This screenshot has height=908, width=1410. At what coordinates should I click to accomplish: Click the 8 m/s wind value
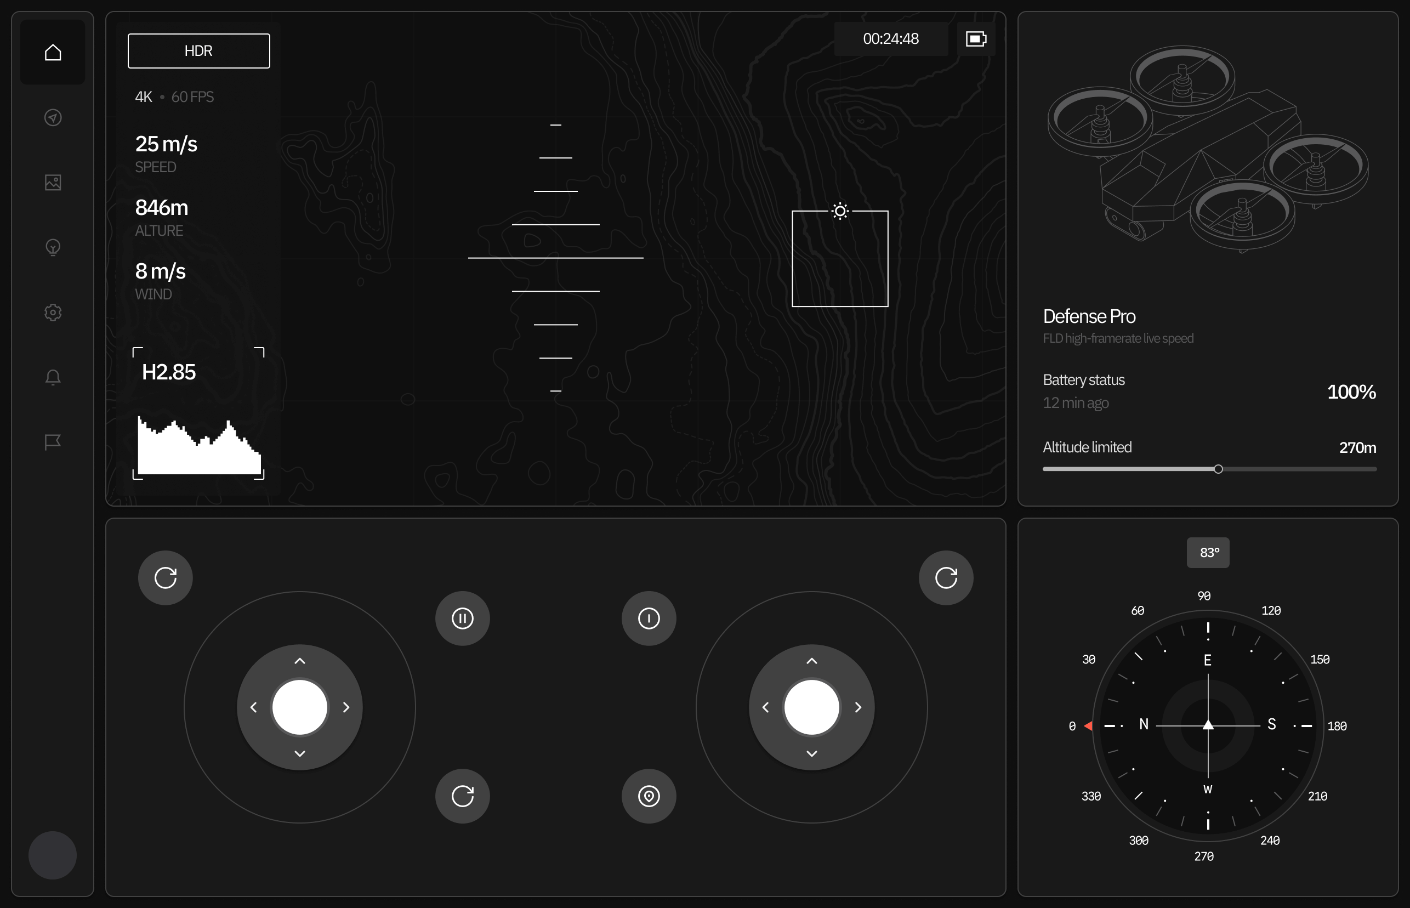click(x=160, y=271)
